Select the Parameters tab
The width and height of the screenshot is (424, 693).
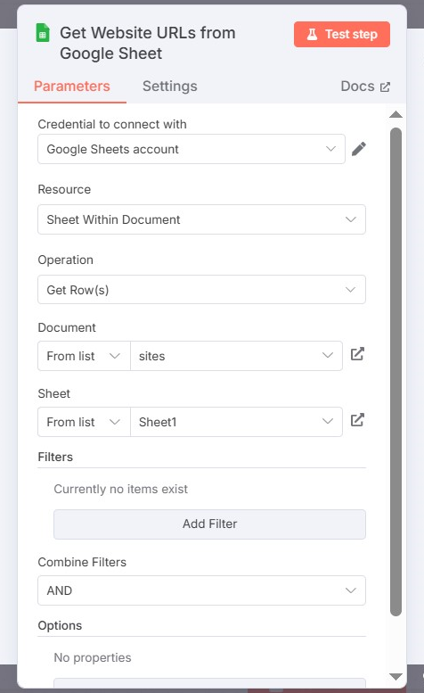[72, 87]
